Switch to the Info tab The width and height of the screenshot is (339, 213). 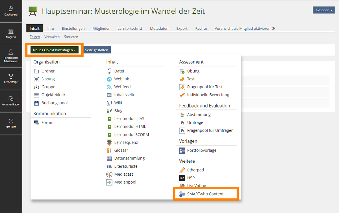tap(51, 29)
